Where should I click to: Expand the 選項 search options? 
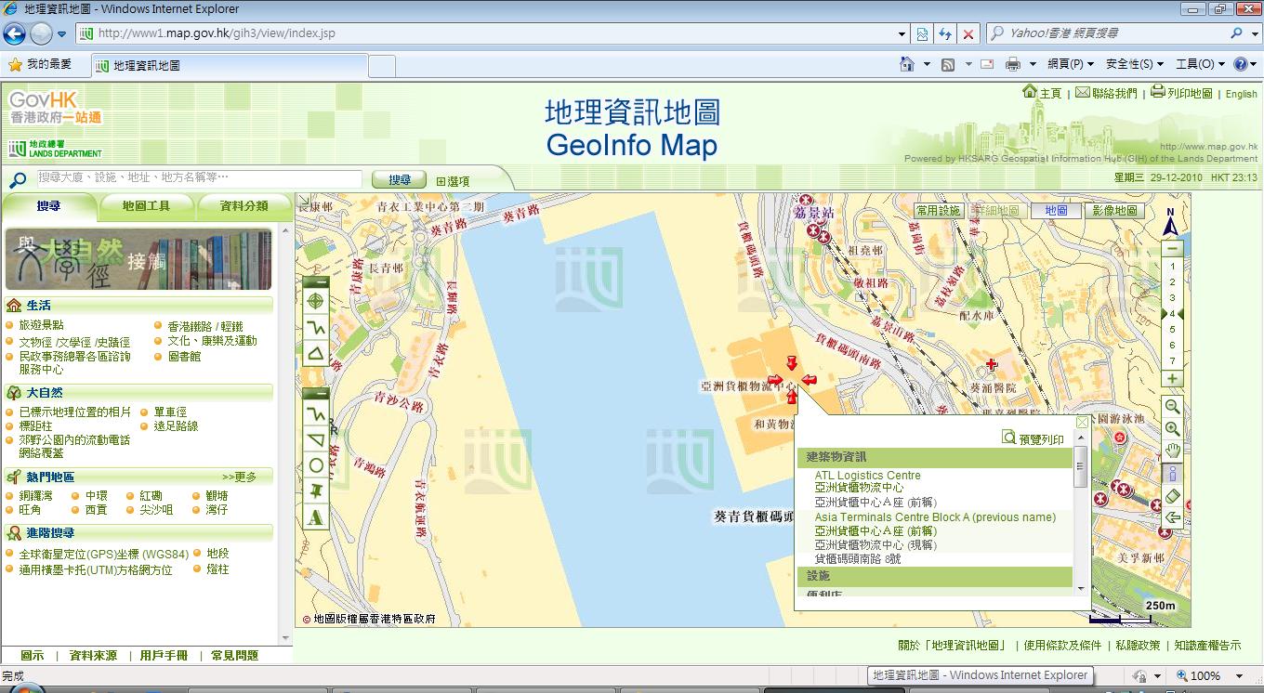(x=453, y=181)
